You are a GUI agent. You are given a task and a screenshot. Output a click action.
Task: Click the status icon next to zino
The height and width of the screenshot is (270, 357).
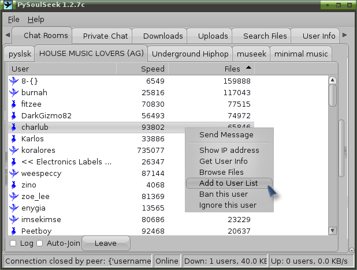[x=14, y=185]
